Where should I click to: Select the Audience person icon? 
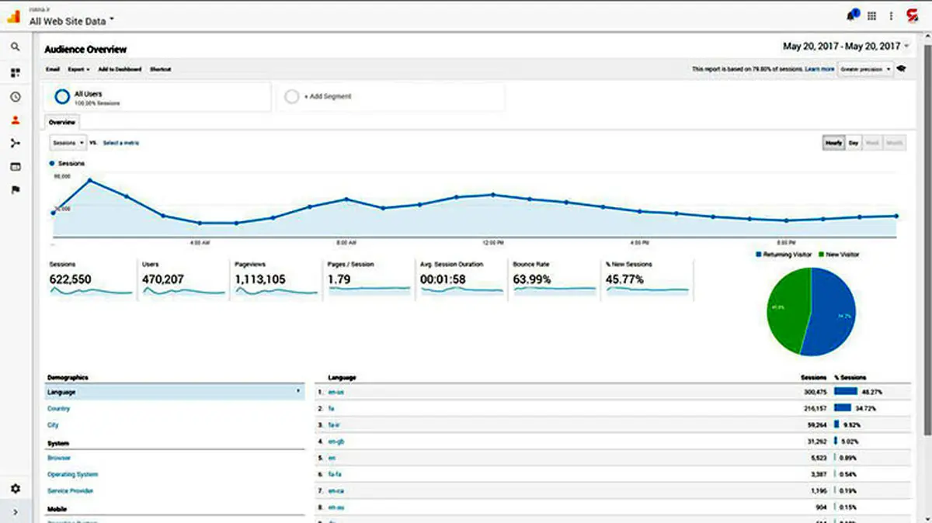click(15, 120)
